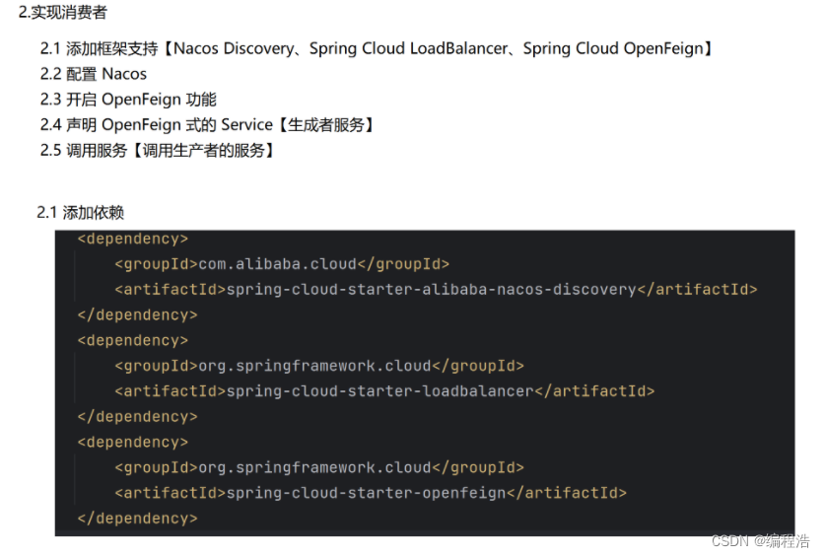The height and width of the screenshot is (557, 825).
Task: Select the line '2.4 声明 OpenFeign 式的 Service'
Action: click(207, 125)
